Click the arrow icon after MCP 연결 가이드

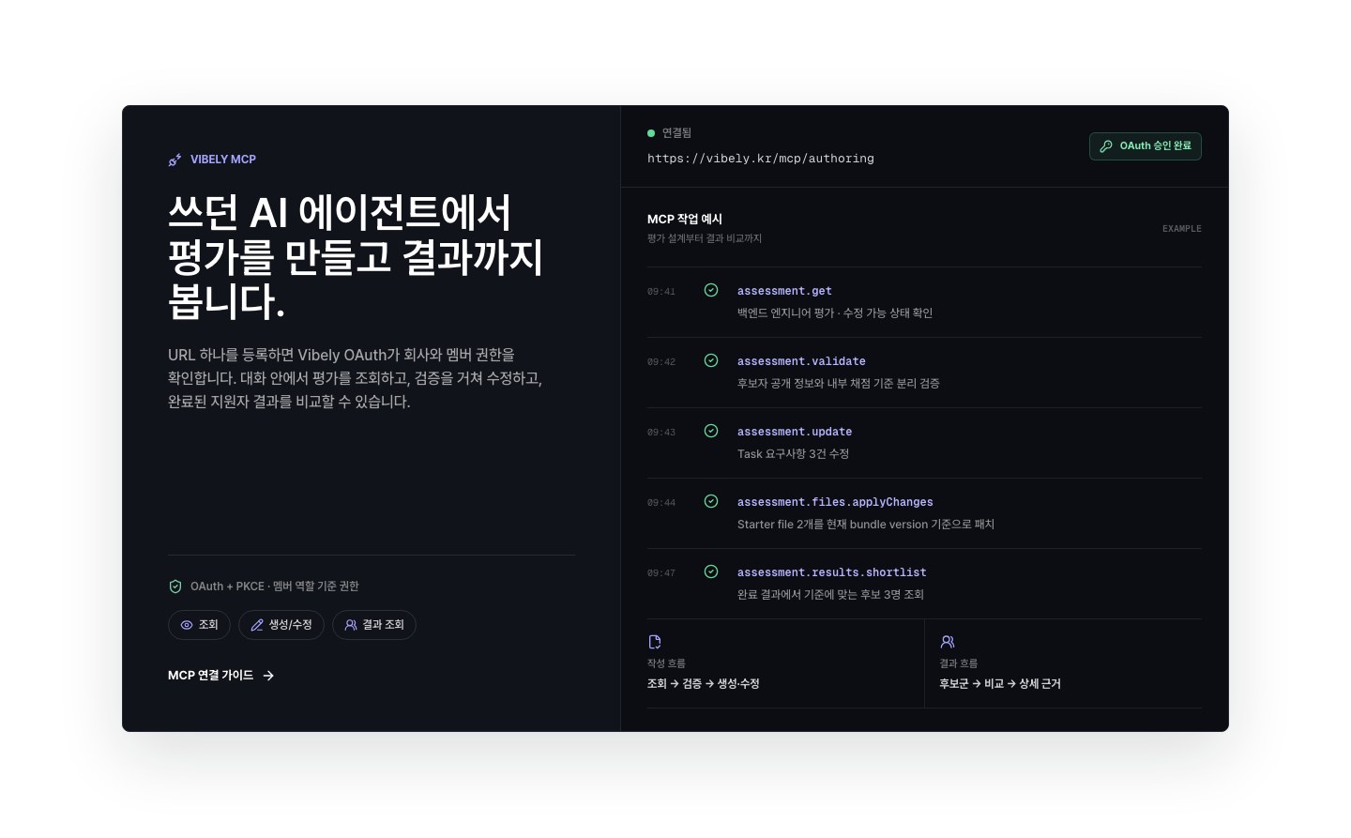[x=268, y=676]
